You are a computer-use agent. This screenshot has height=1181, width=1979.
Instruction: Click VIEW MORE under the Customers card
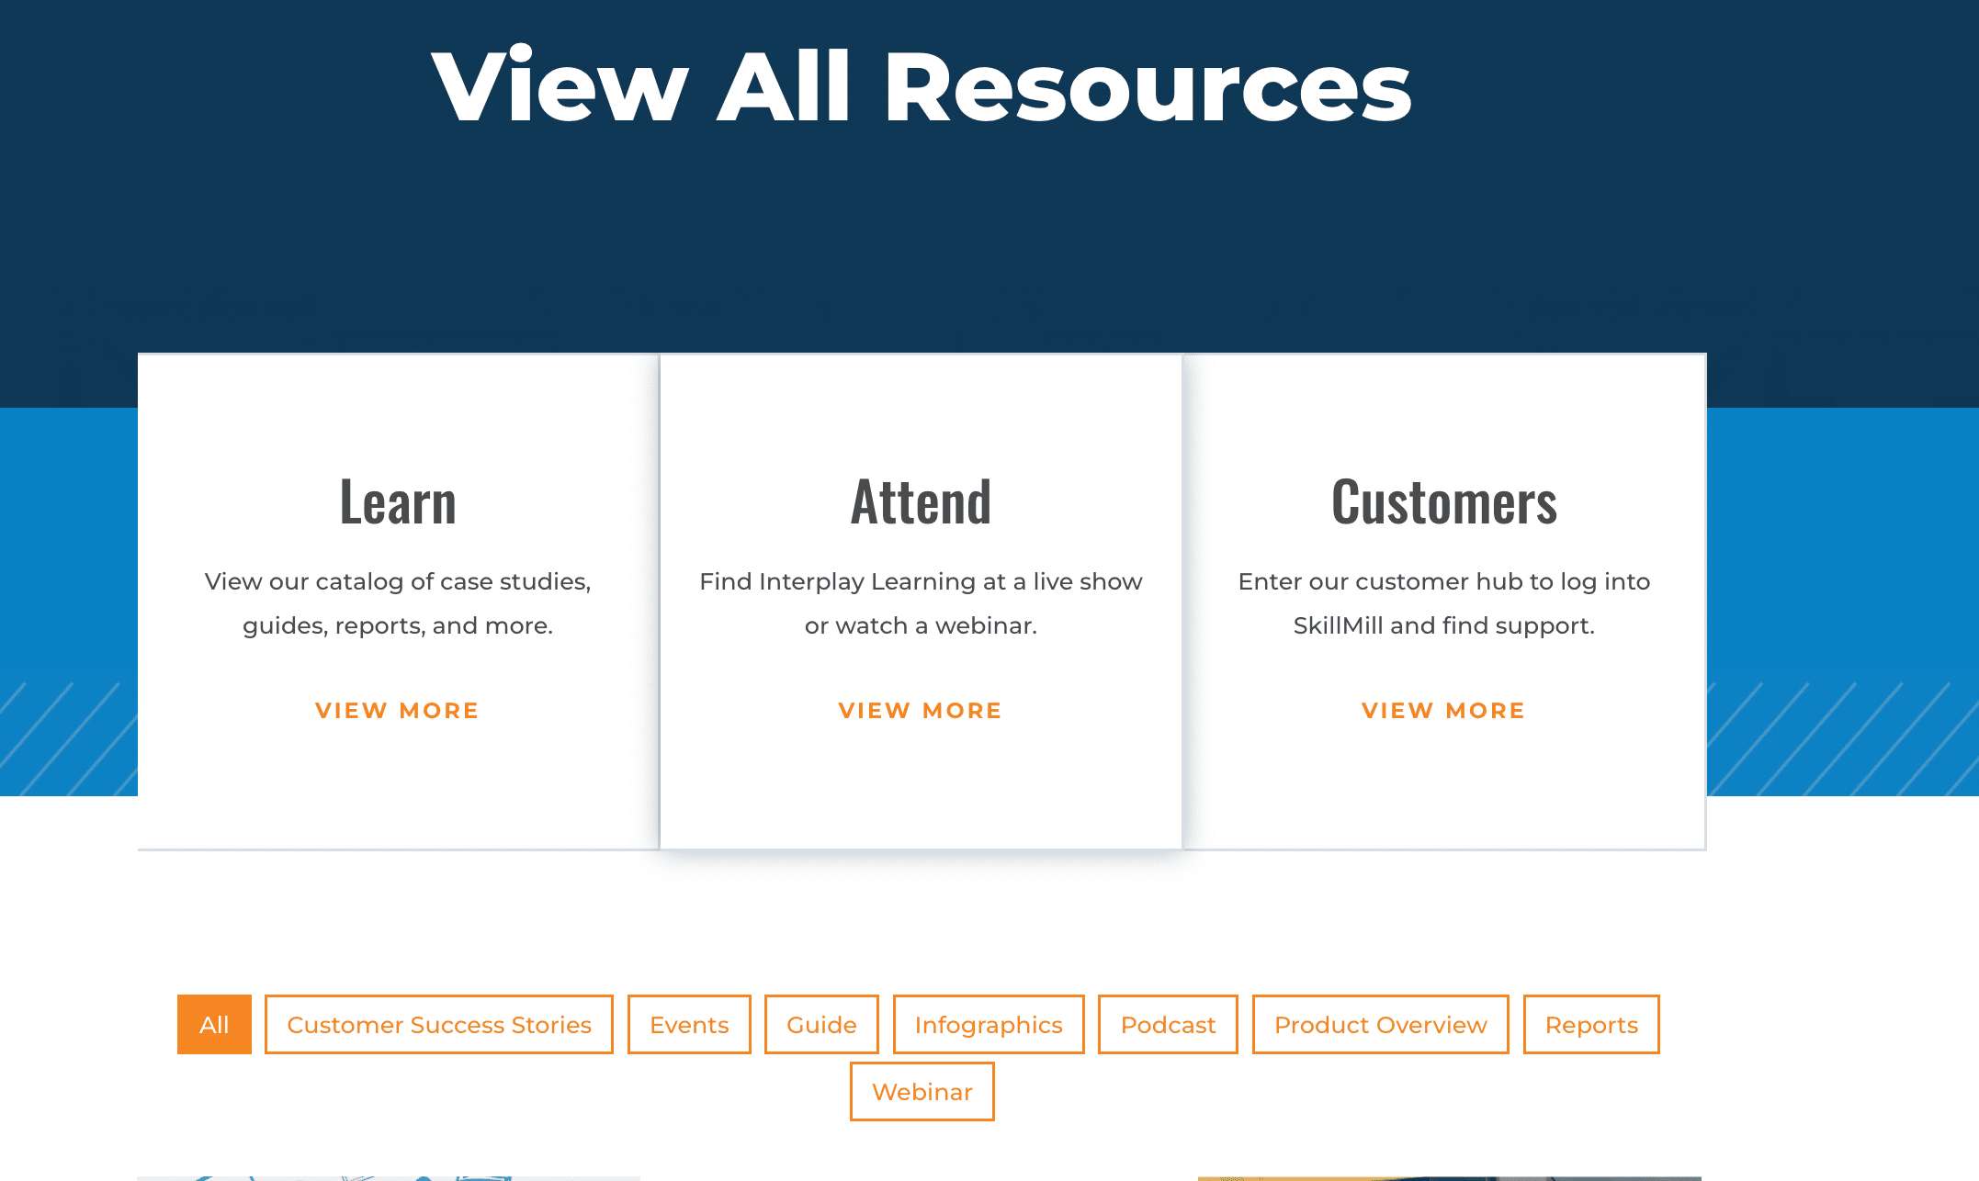click(1443, 710)
